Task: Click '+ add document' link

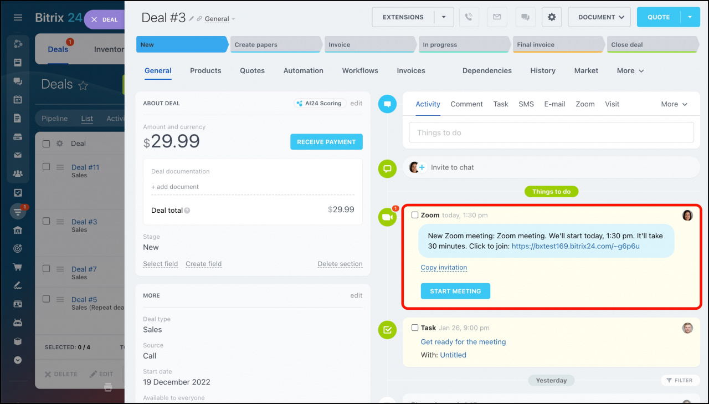Action: [x=175, y=187]
